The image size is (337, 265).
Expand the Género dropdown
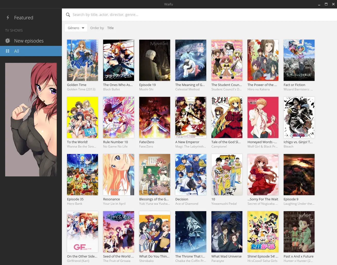(76, 28)
